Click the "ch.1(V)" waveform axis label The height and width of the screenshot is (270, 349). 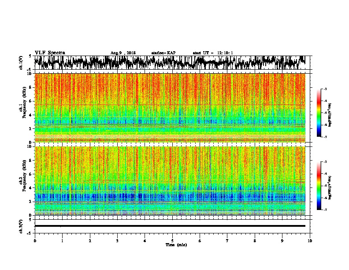21,63
